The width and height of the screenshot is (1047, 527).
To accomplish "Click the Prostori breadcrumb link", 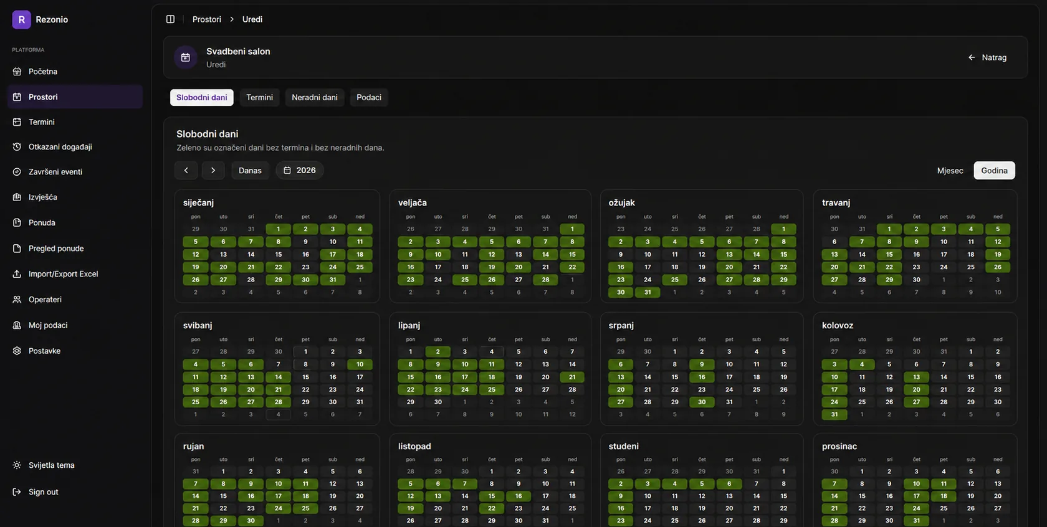I will click(x=207, y=19).
